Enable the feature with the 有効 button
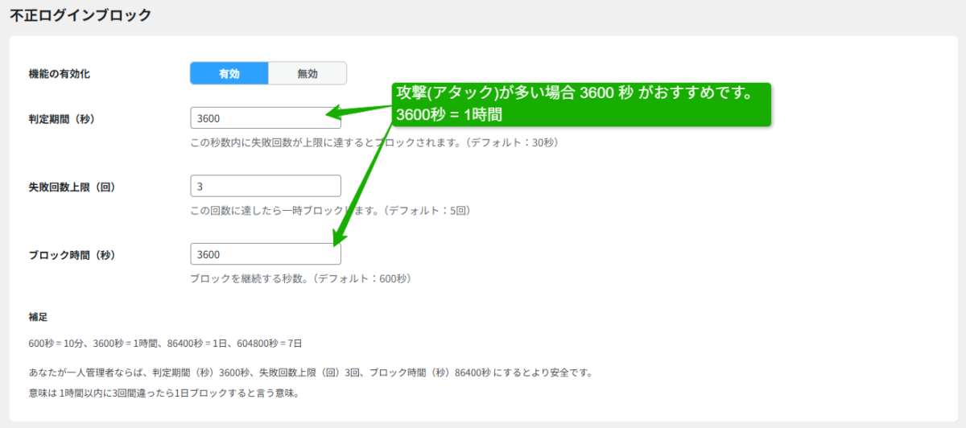This screenshot has height=428, width=966. [229, 73]
